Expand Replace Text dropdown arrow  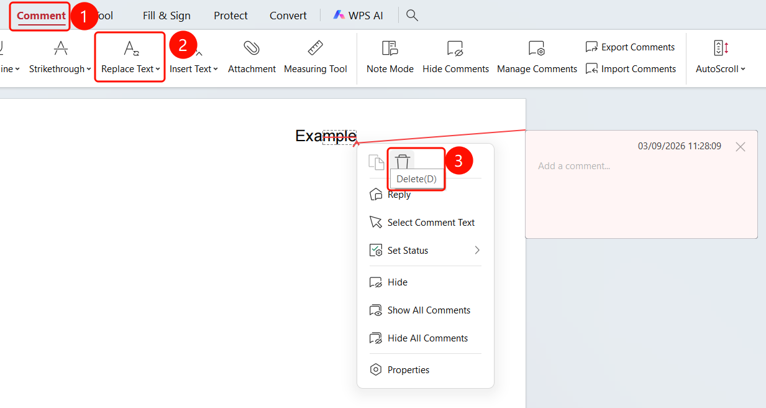point(158,69)
